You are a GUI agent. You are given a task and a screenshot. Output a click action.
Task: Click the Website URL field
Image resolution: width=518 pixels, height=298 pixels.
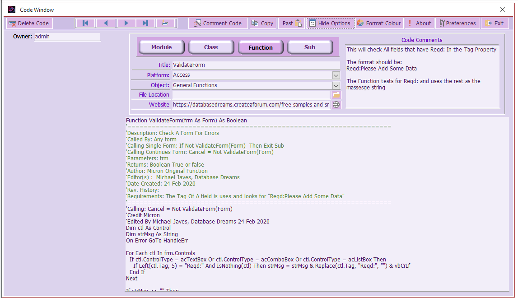coord(251,104)
